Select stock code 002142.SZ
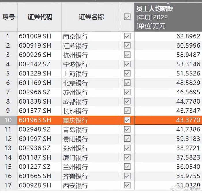 coord(35,64)
